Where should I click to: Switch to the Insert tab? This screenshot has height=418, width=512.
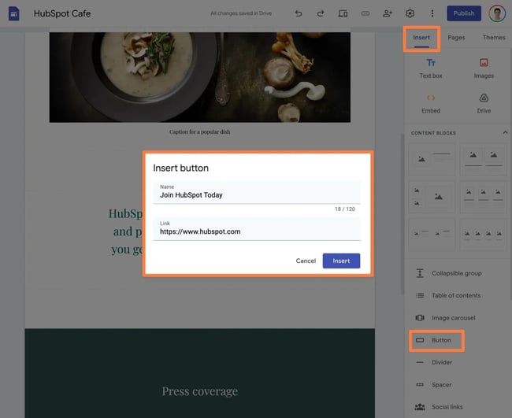coord(421,38)
